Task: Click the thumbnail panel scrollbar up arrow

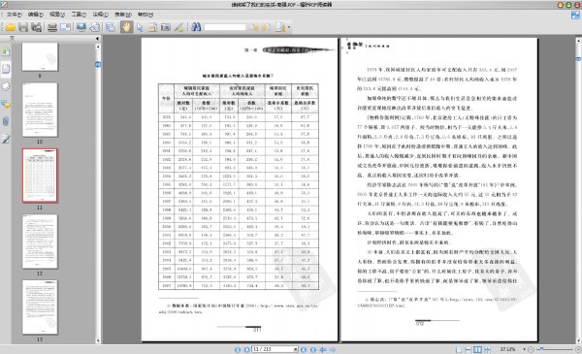Action: [x=98, y=47]
